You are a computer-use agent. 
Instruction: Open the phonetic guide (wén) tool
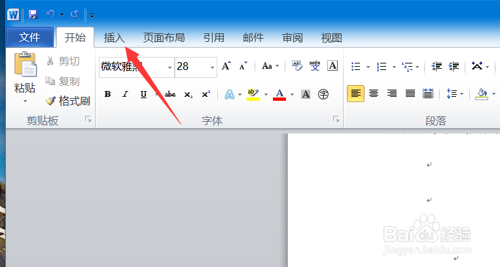tap(314, 65)
